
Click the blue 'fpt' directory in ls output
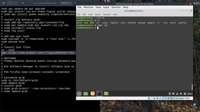point(98,23)
